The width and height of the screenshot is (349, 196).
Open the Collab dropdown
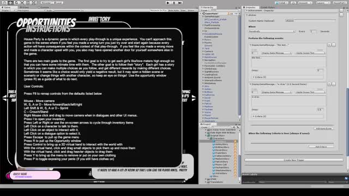[281, 3]
